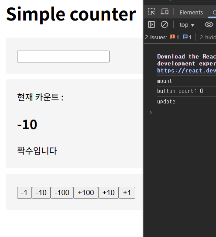Viewport: 216px width, 237px height.
Task: Add ten using the +10 button
Action: pyautogui.click(x=108, y=192)
